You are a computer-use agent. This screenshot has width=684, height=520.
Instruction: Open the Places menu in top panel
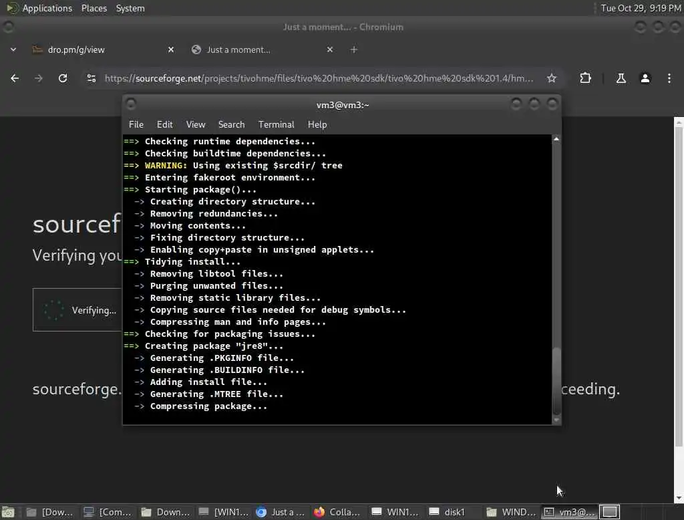coord(94,8)
